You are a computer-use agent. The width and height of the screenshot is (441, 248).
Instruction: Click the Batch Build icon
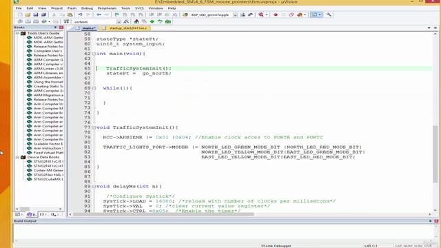pyautogui.click(x=44, y=21)
